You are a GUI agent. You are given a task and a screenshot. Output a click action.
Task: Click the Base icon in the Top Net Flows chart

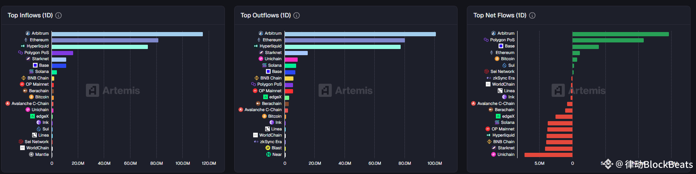(501, 46)
